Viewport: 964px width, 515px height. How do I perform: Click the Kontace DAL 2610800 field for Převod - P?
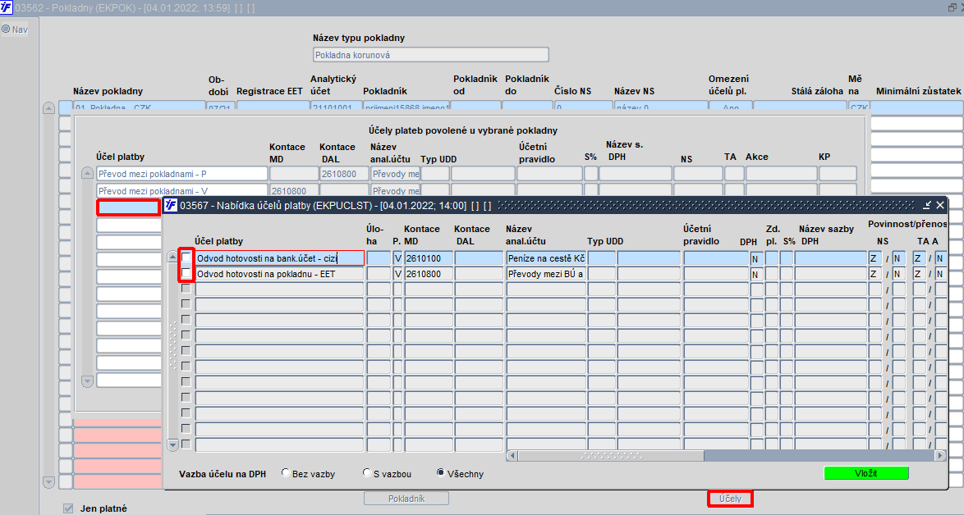344,174
